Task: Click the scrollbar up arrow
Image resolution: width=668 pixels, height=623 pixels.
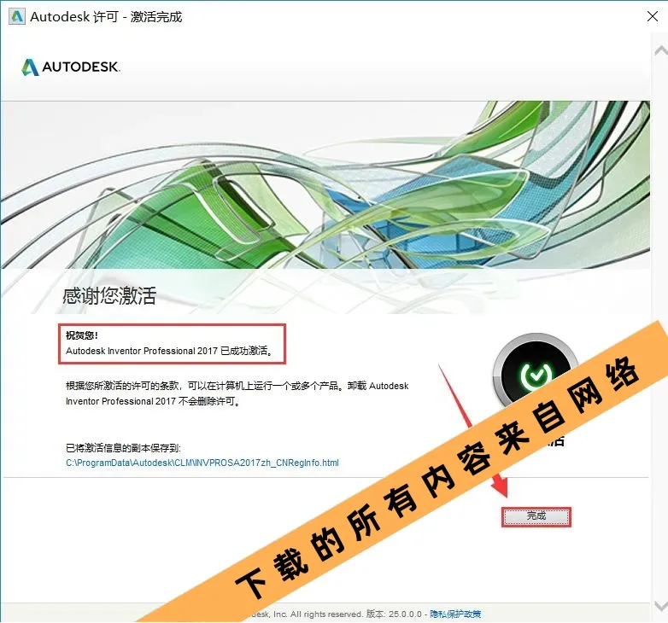Action: (x=660, y=51)
